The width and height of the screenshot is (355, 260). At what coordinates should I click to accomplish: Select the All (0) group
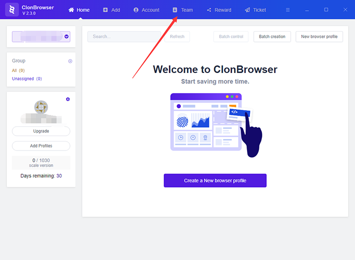[18, 71]
